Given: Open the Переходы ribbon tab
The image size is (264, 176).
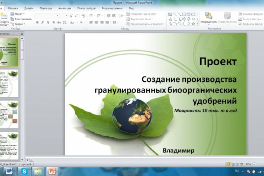Looking at the screenshot, I should [x=46, y=8].
